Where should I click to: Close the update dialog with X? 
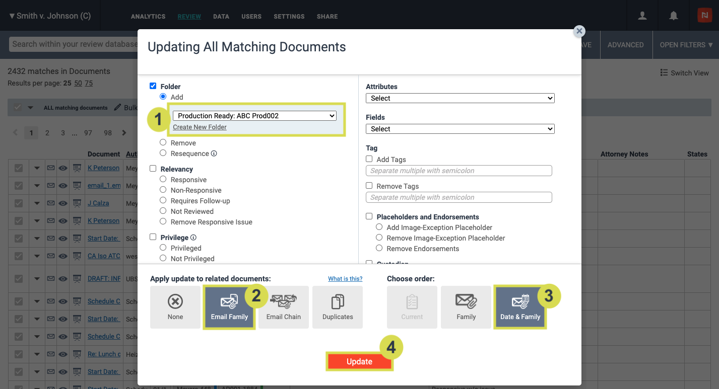point(579,31)
